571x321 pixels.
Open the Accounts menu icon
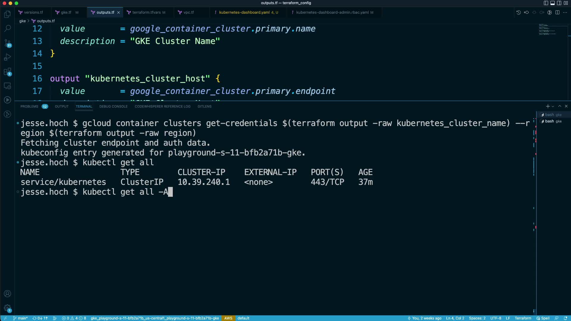pos(7,294)
